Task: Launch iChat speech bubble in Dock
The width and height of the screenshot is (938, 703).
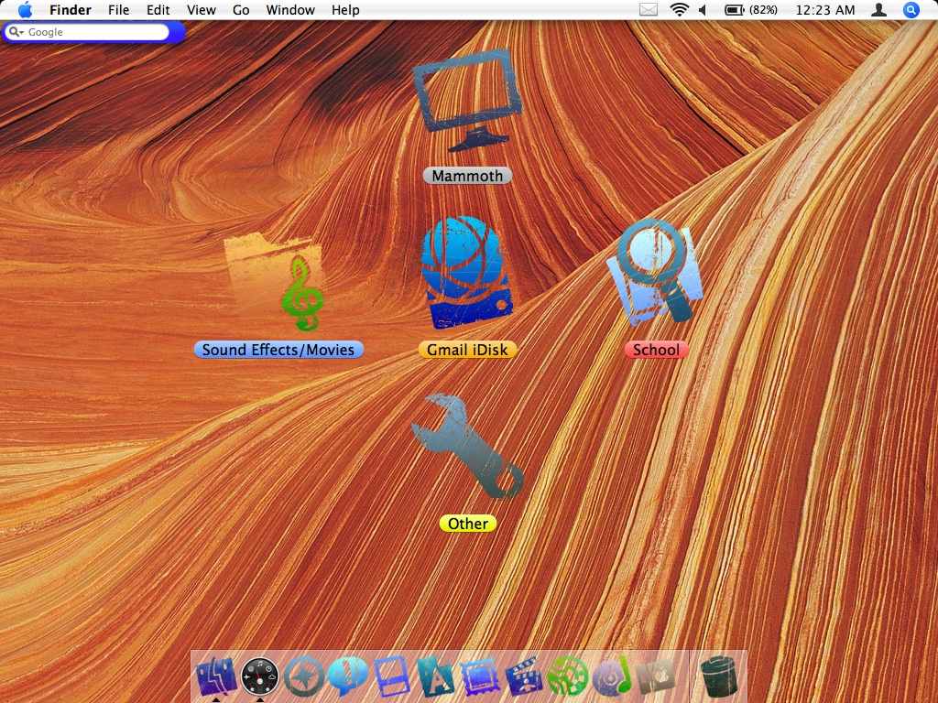Action: click(x=347, y=676)
